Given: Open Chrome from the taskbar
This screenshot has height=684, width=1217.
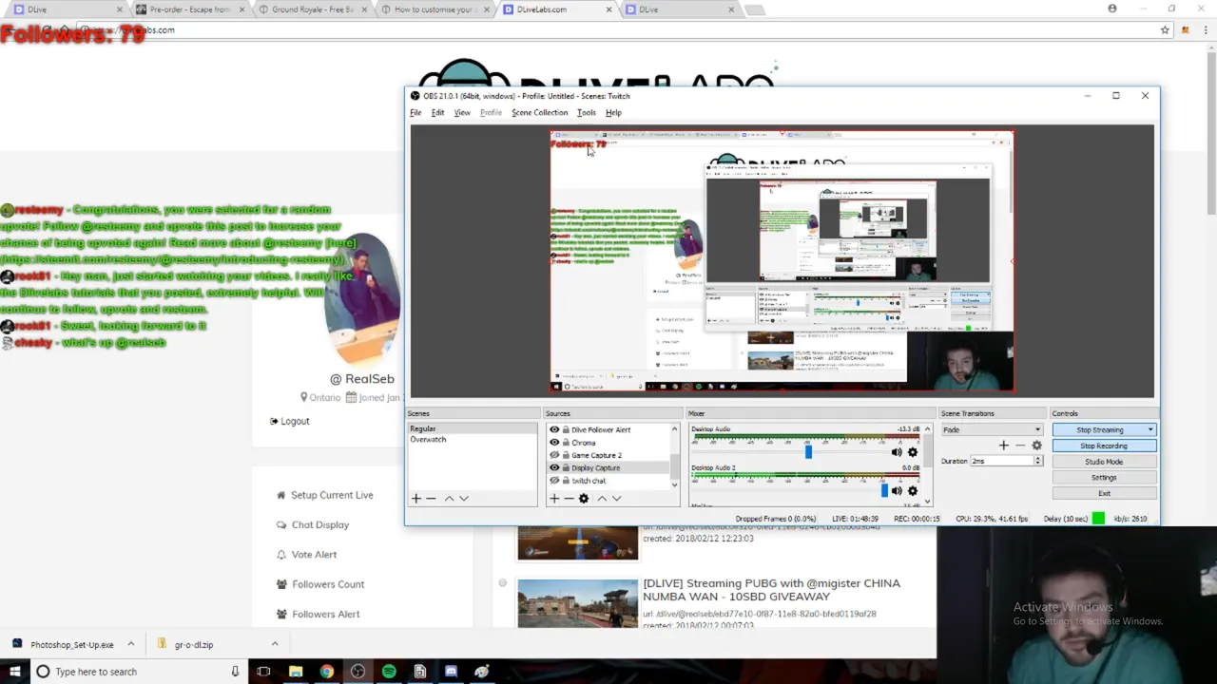Looking at the screenshot, I should coord(326,672).
